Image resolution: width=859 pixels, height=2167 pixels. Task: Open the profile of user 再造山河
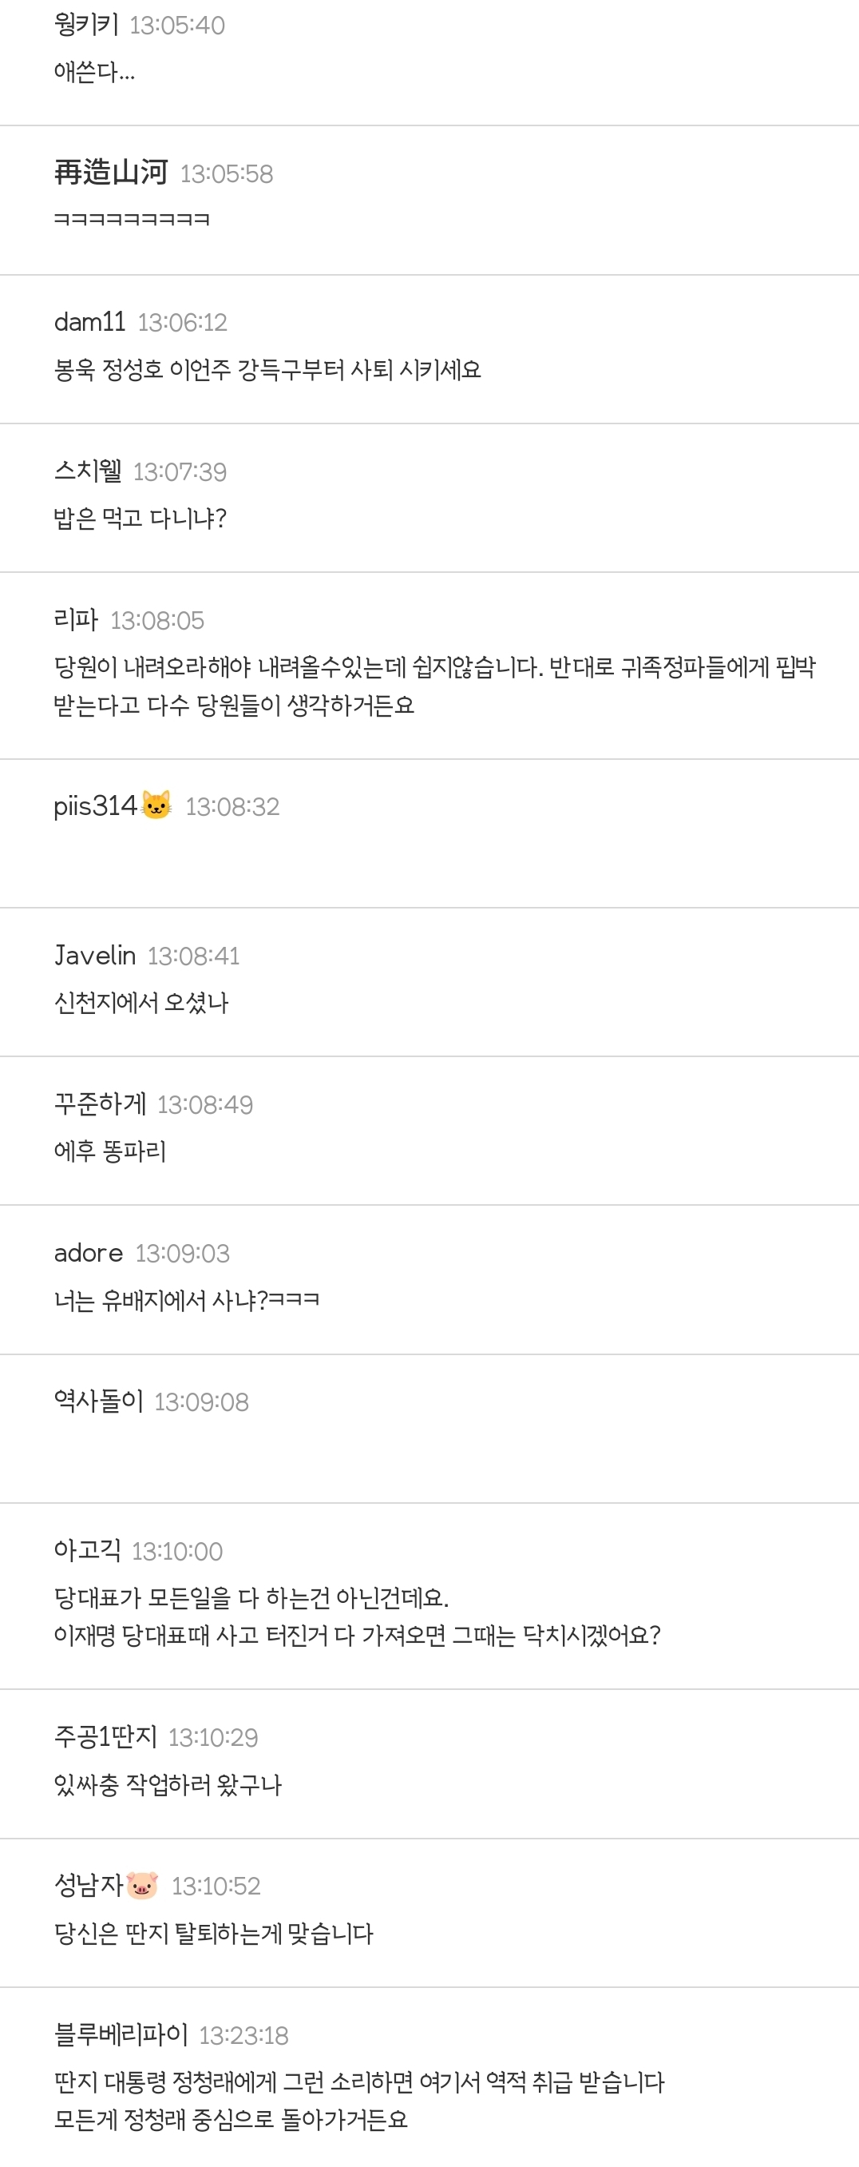click(111, 173)
